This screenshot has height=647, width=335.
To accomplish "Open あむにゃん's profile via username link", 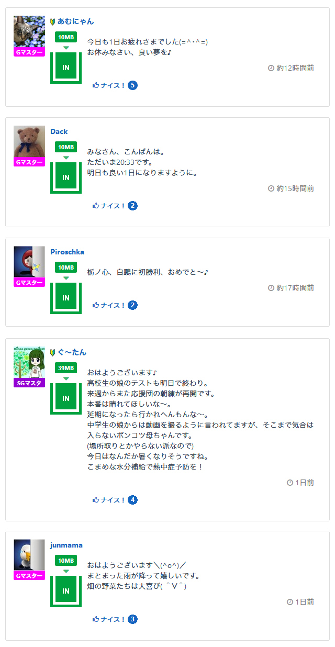I will [x=75, y=21].
